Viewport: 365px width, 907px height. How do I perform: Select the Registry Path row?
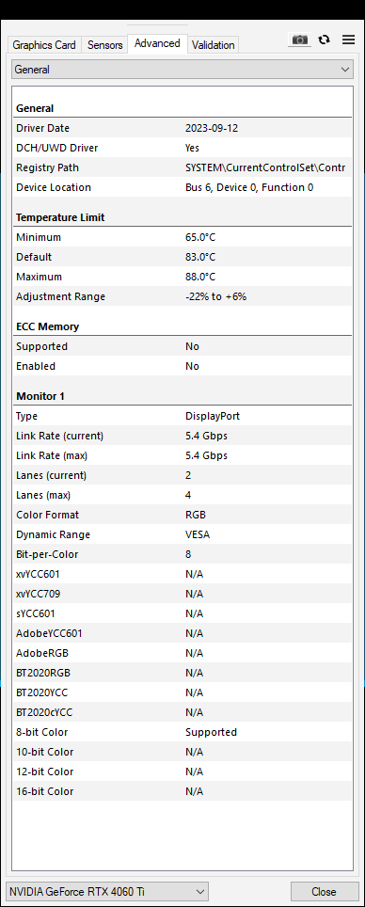(x=182, y=167)
